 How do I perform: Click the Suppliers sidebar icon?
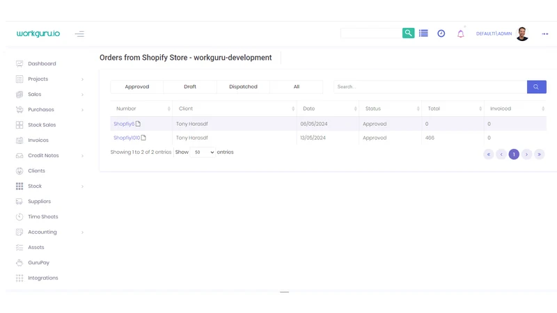(x=19, y=201)
